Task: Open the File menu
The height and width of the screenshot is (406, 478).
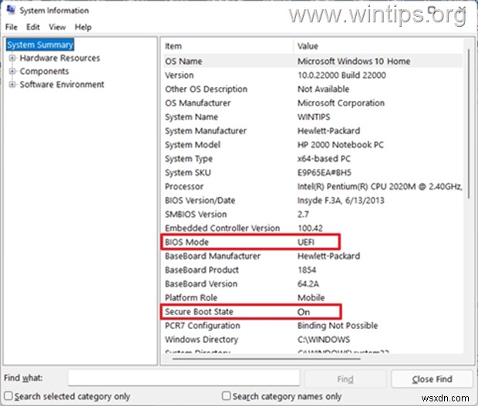Action: point(12,27)
